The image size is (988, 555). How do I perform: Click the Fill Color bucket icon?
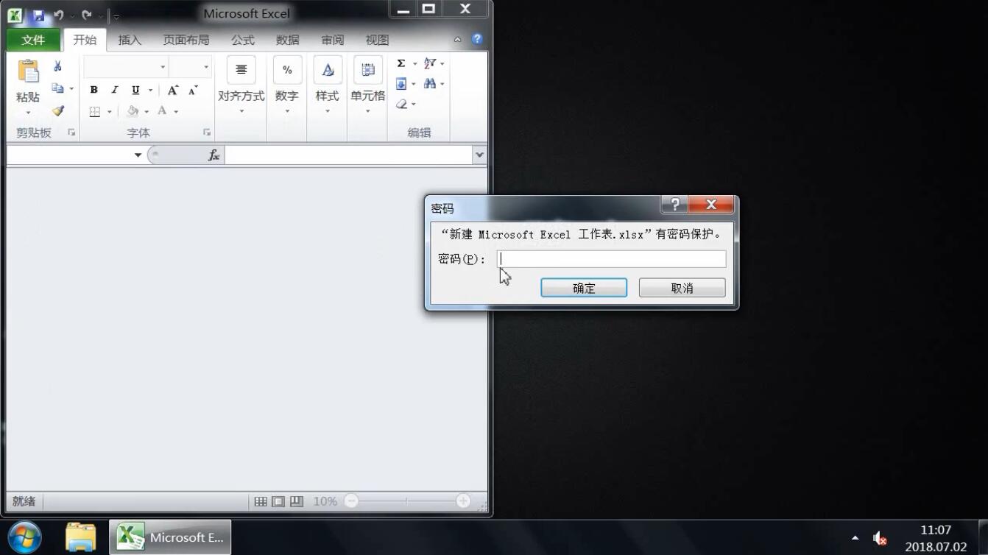(133, 111)
